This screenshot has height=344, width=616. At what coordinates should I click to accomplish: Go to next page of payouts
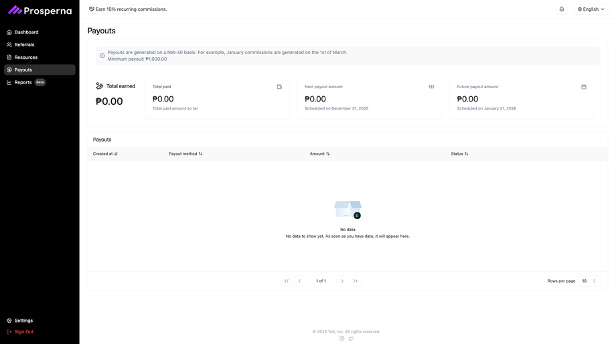click(x=342, y=281)
